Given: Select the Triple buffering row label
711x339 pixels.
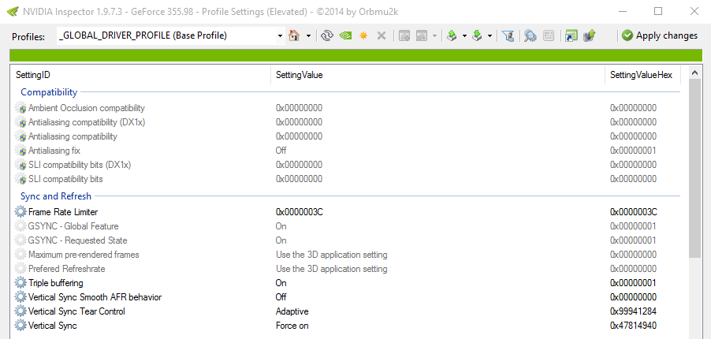Looking at the screenshot, I should (x=56, y=283).
